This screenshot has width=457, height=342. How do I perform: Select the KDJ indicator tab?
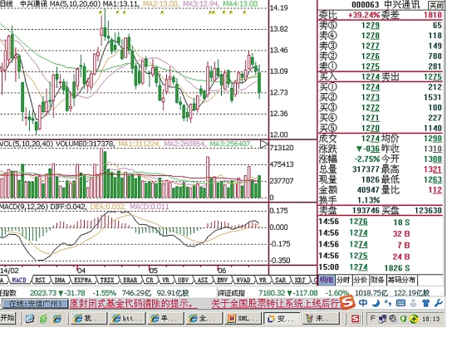click(300, 280)
